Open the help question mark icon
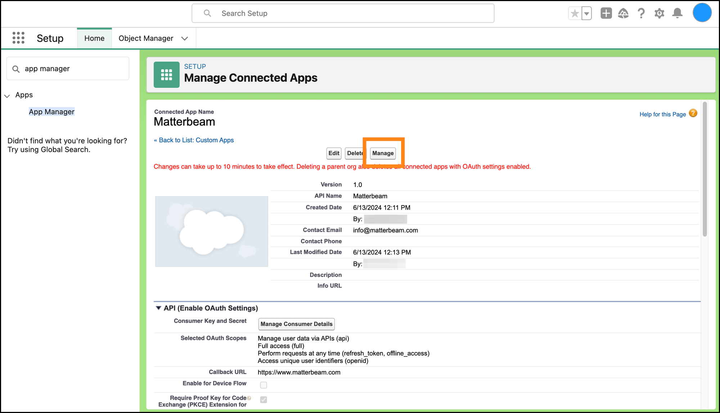 click(641, 14)
